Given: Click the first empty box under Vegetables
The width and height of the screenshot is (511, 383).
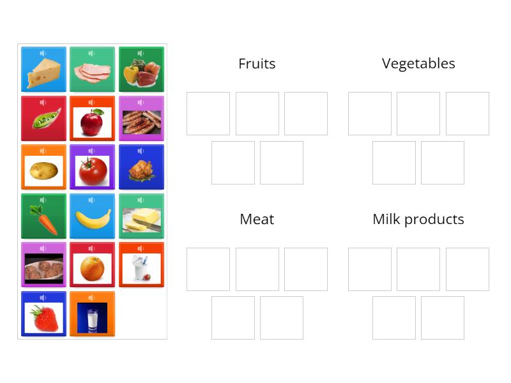Looking at the screenshot, I should [369, 114].
